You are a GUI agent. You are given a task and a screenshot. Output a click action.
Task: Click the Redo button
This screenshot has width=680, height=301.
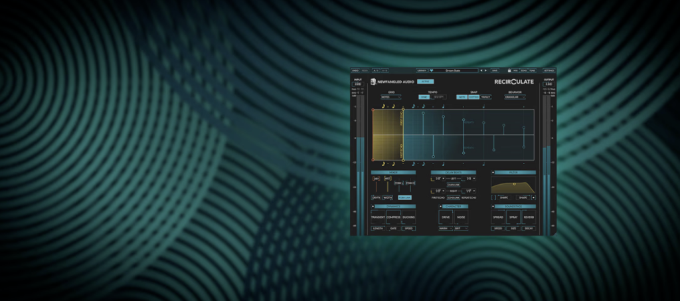pos(365,70)
